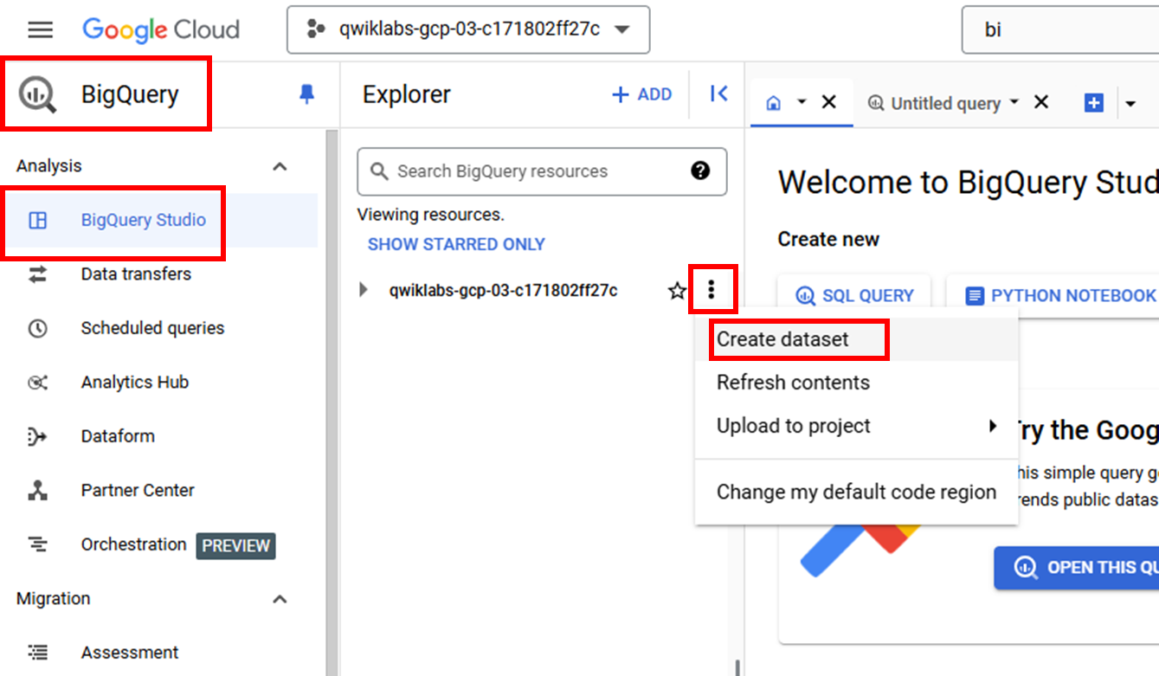Select Create dataset from the menu

(x=857, y=339)
